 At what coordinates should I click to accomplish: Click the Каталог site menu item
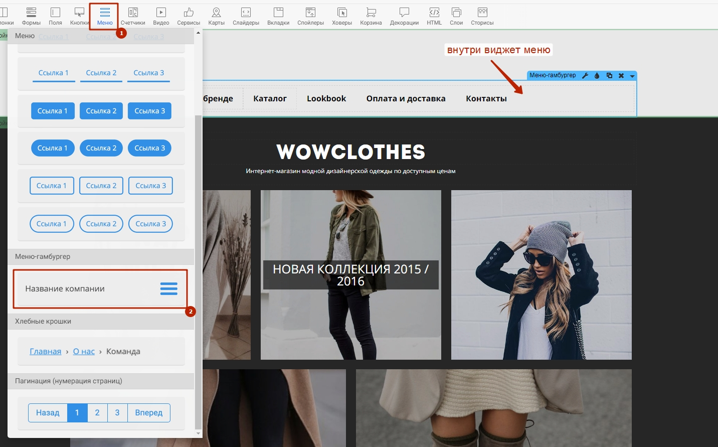coord(270,99)
